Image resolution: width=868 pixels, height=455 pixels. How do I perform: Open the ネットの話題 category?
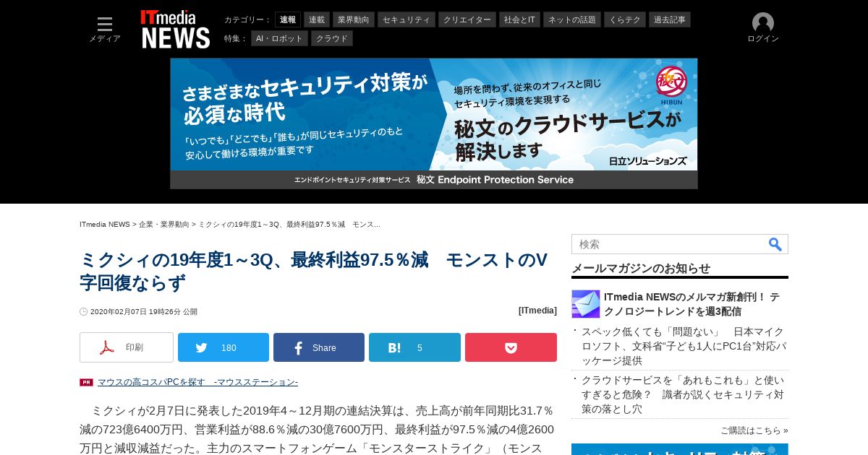click(x=572, y=19)
